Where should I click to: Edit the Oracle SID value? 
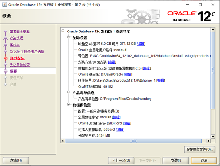pyautogui.click(x=127, y=123)
